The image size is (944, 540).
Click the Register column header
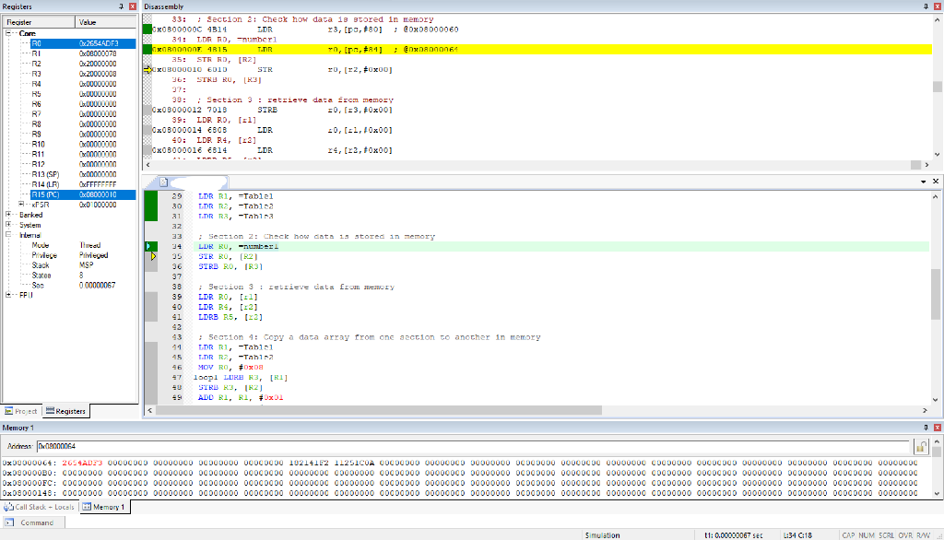39,22
